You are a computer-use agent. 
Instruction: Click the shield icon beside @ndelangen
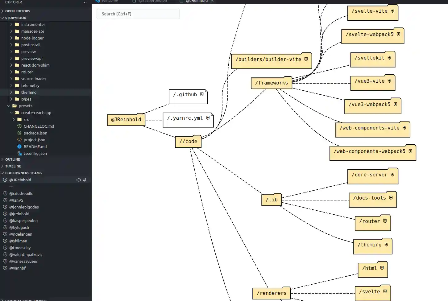(5, 234)
